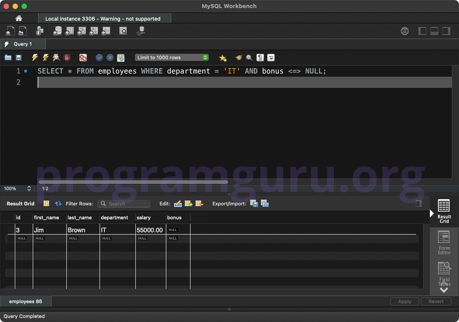Open the object inspector icon
Image resolution: width=459 pixels, height=322 pixels.
[x=39, y=31]
